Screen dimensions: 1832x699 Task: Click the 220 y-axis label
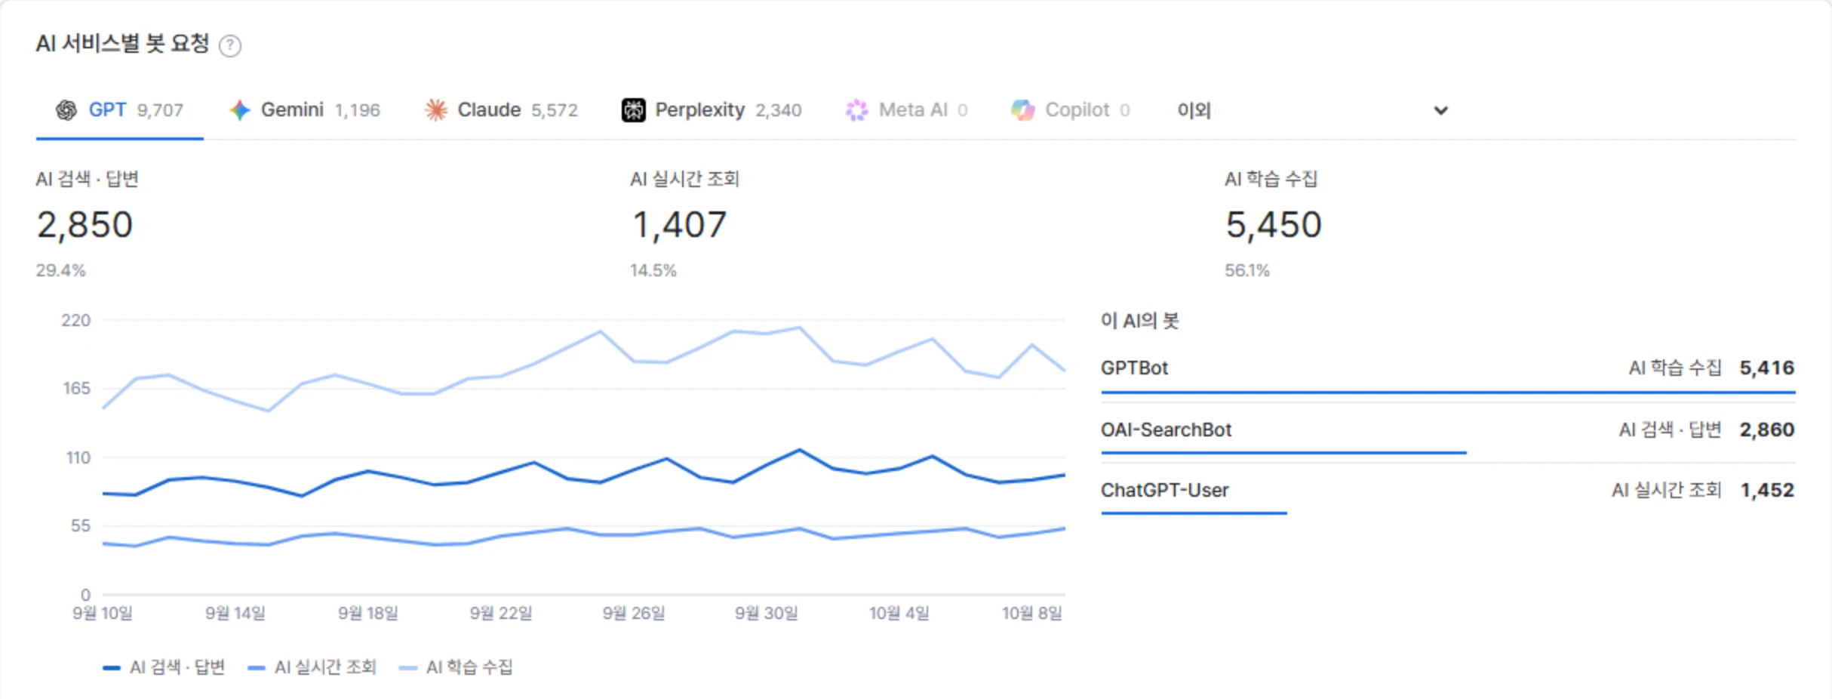(75, 321)
